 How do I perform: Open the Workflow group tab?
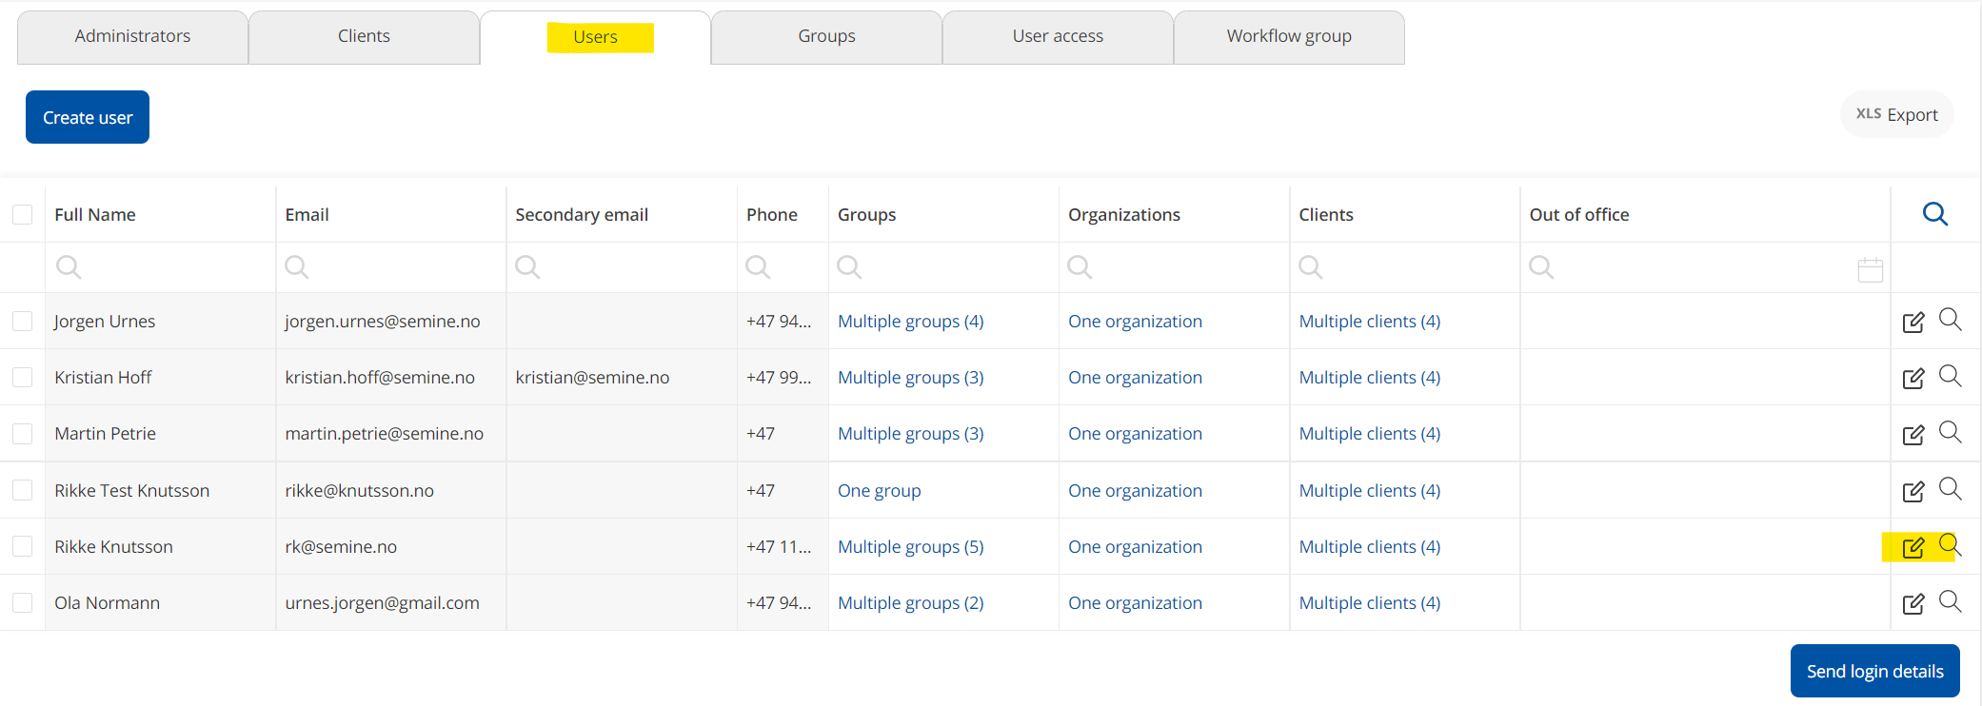pos(1288,37)
